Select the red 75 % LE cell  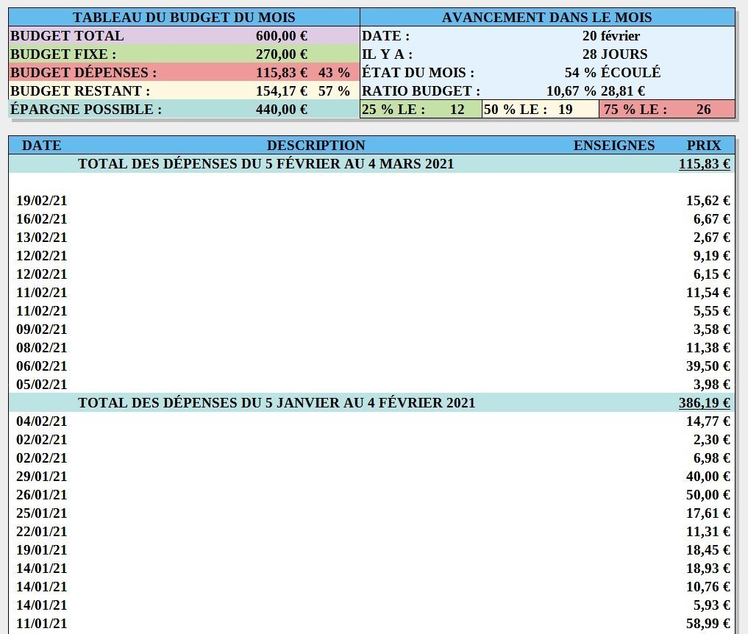(667, 110)
